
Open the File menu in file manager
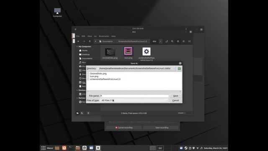pyautogui.click(x=78, y=36)
